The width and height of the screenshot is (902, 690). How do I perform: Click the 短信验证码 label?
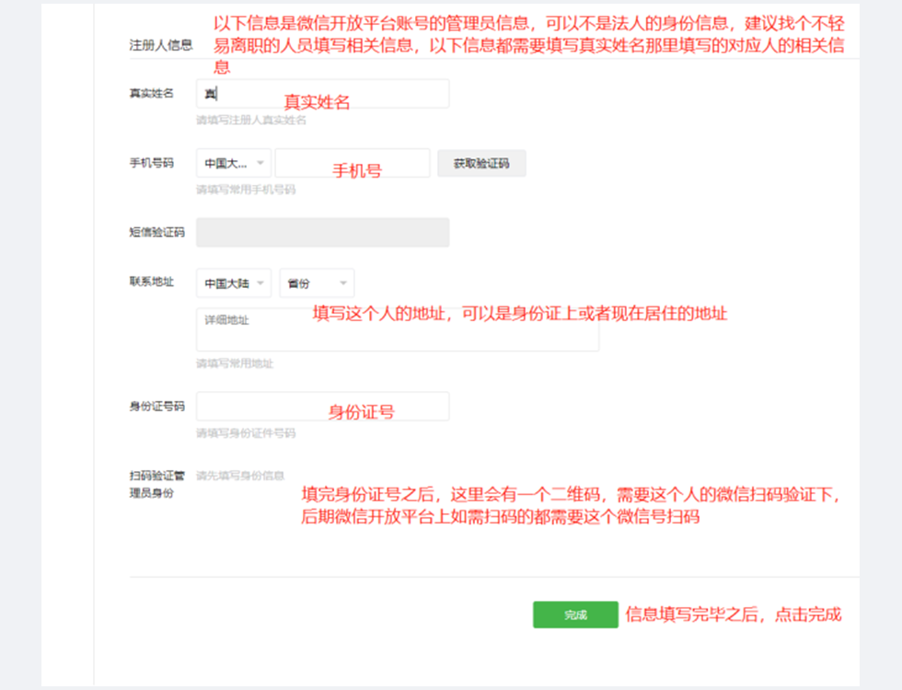157,232
